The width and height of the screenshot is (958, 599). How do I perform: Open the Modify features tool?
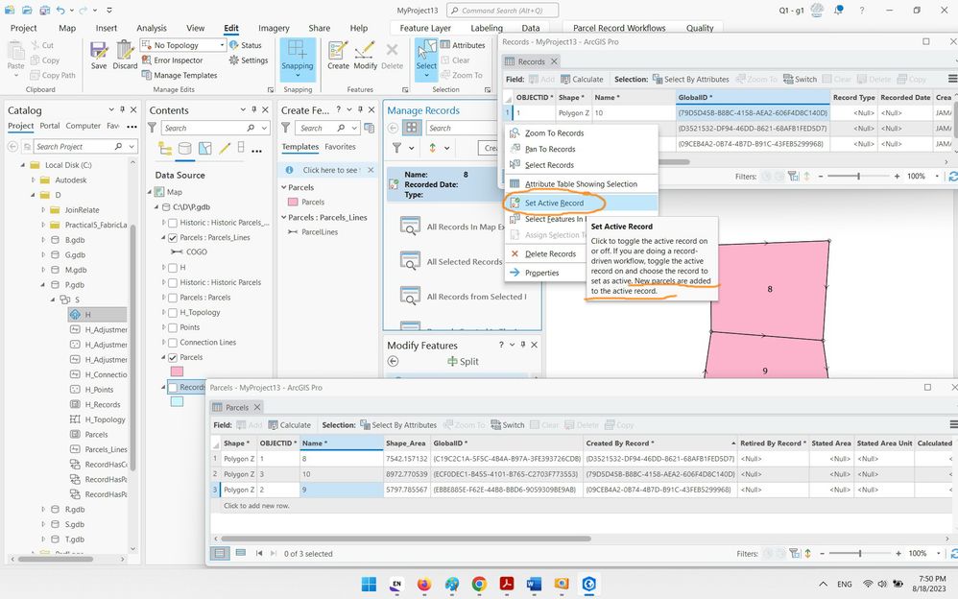[x=365, y=56]
